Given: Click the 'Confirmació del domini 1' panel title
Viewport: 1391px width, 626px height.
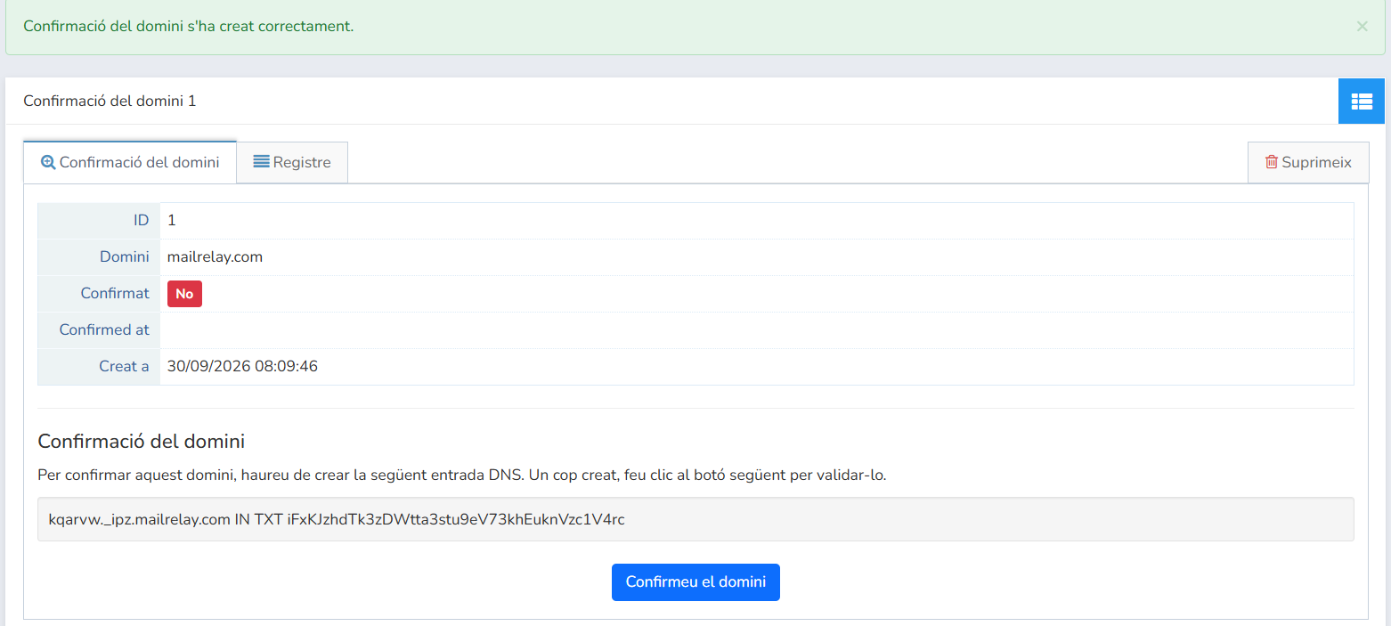Looking at the screenshot, I should tap(110, 102).
